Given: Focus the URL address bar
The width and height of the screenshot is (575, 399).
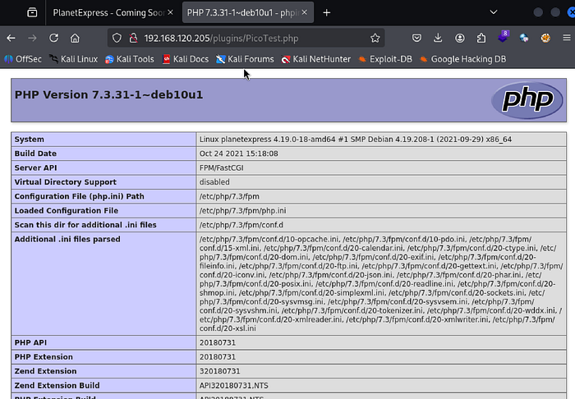Looking at the screenshot, I should pos(246,38).
